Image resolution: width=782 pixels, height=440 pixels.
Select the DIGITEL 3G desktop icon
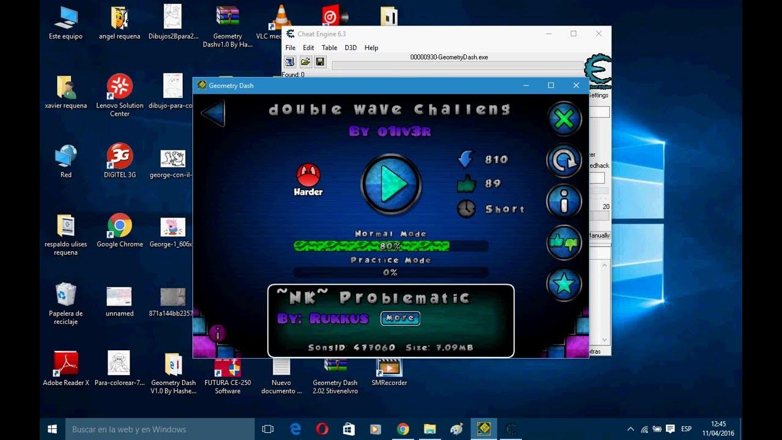[120, 161]
